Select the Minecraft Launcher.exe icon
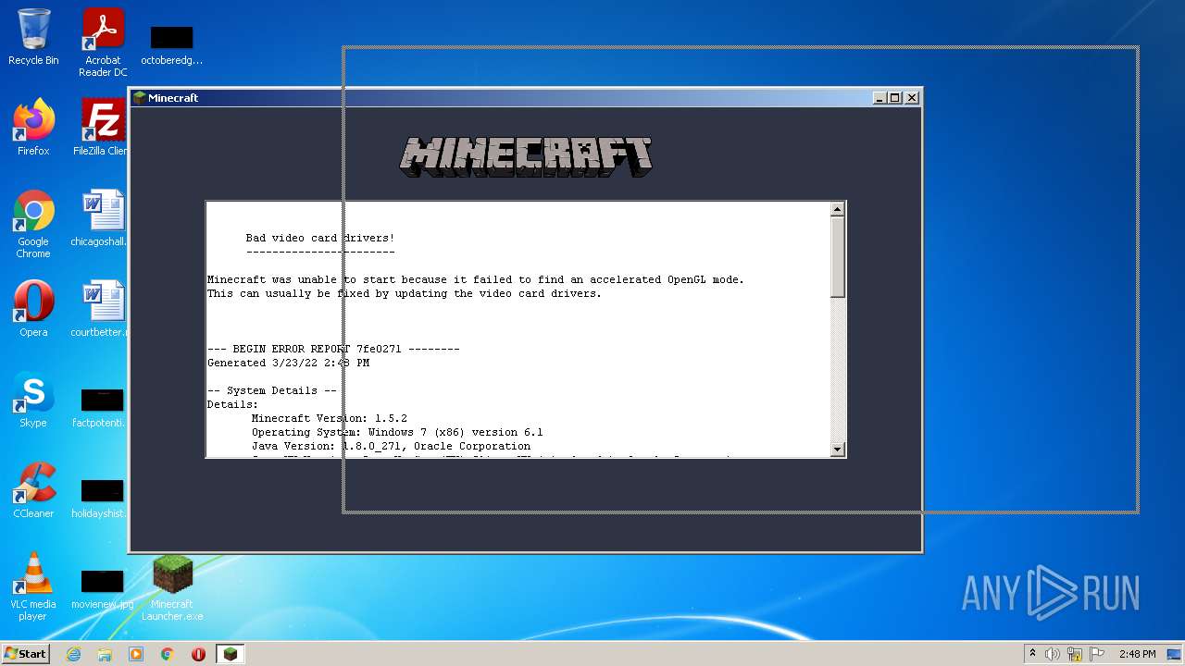The image size is (1185, 666). [x=172, y=588]
